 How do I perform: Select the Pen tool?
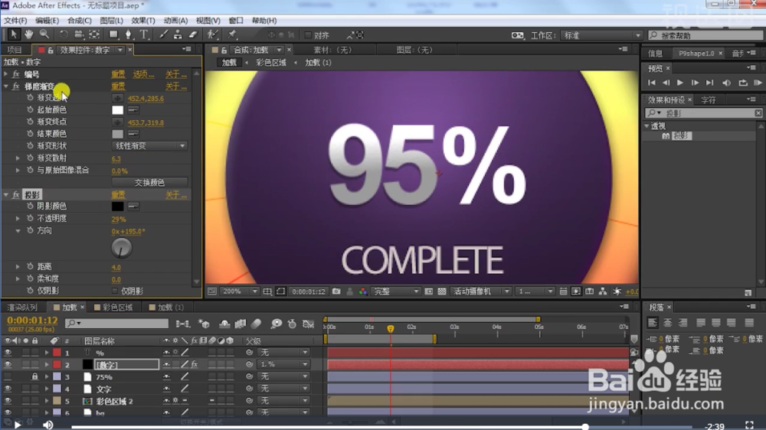click(129, 34)
